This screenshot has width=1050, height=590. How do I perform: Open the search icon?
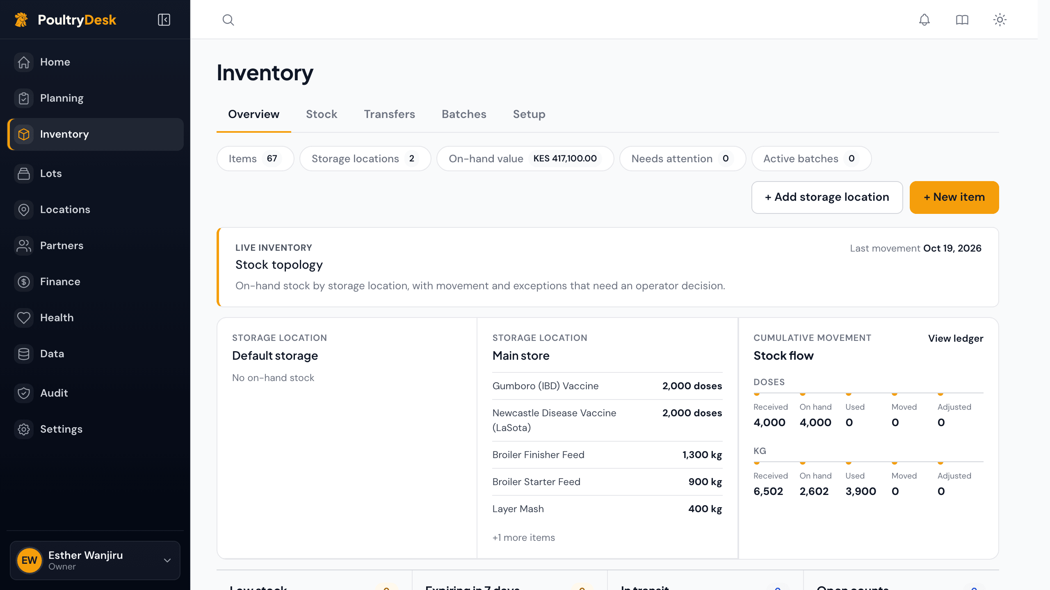[228, 20]
